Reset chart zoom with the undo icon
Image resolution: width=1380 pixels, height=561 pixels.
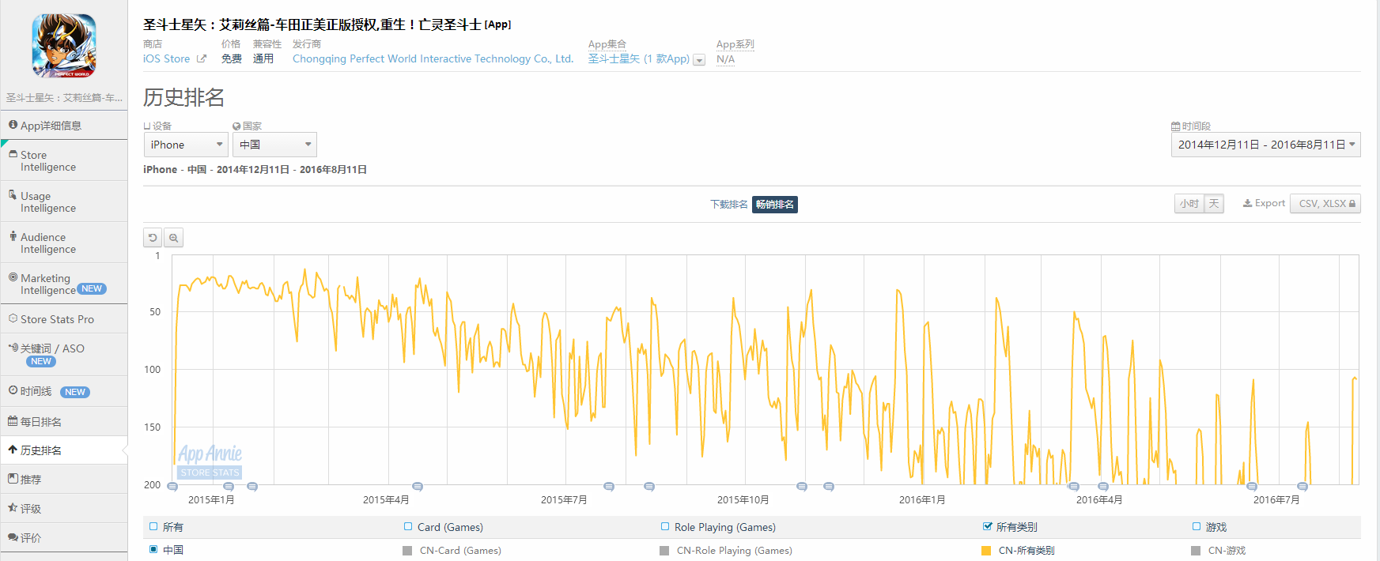pyautogui.click(x=153, y=238)
